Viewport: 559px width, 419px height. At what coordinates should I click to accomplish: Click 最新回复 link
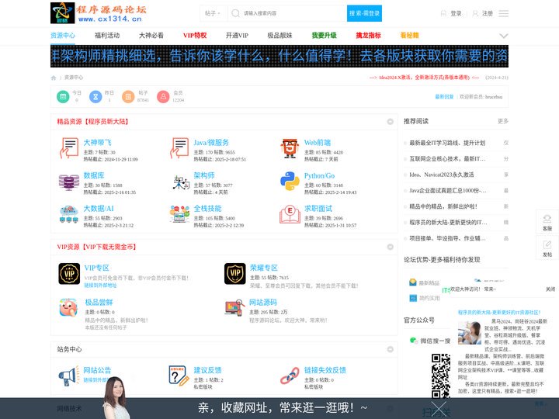444,97
